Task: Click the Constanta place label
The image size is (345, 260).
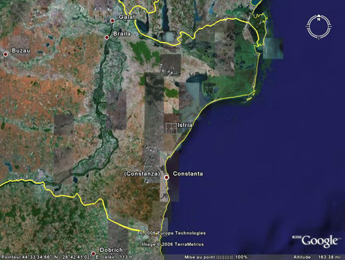Action: (x=188, y=174)
